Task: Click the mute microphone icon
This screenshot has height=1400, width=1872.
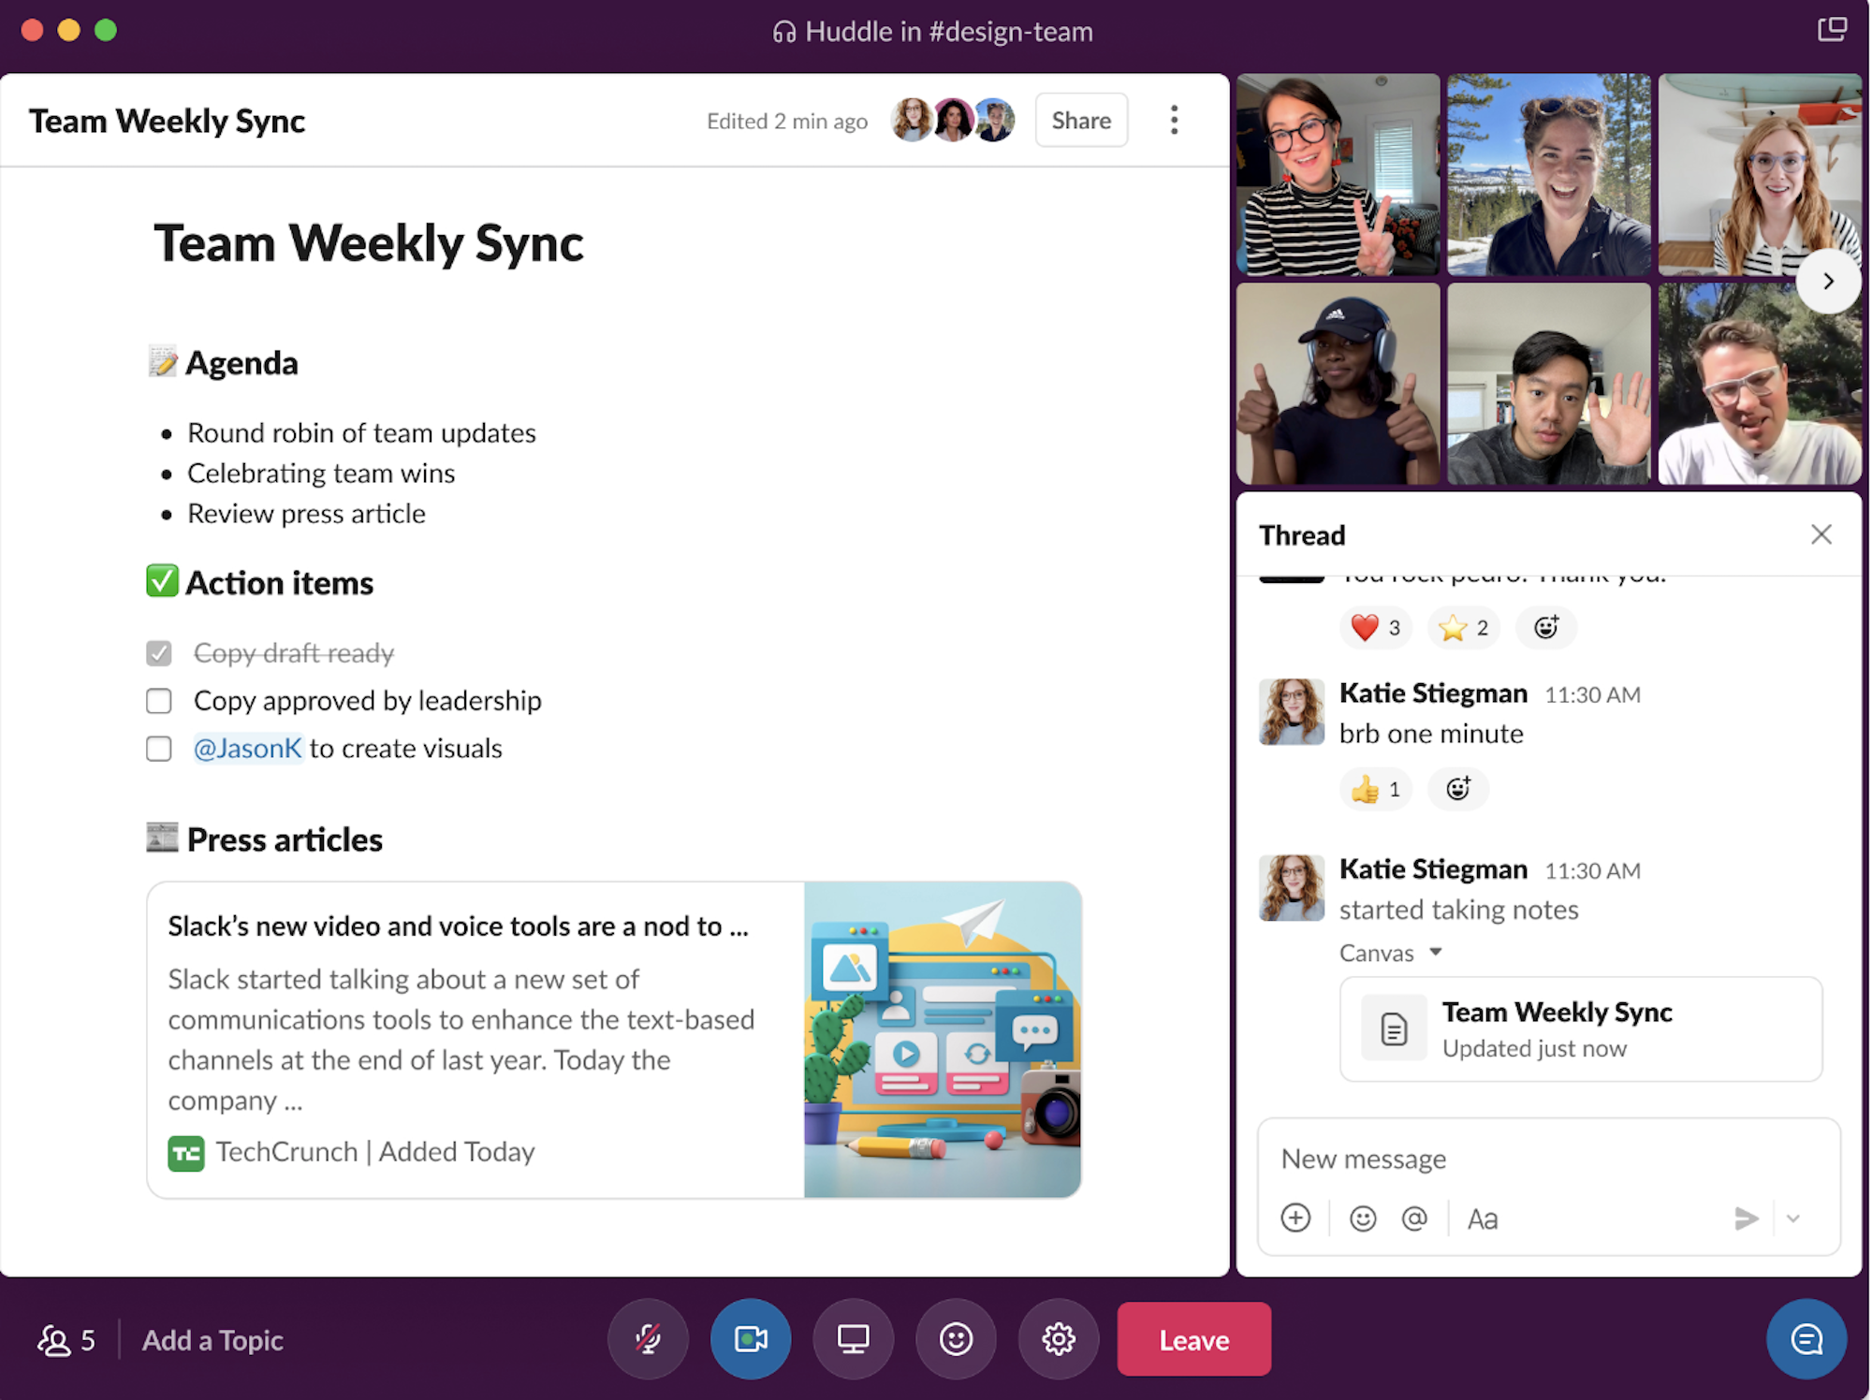Action: coord(649,1338)
